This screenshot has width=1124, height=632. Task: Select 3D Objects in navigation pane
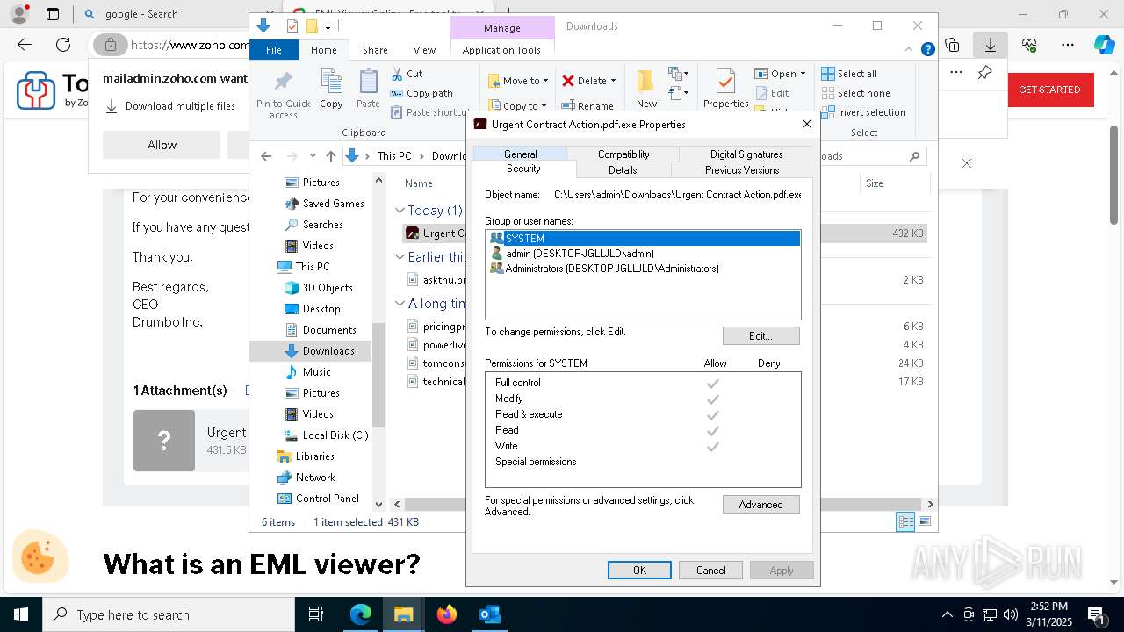[x=318, y=288]
